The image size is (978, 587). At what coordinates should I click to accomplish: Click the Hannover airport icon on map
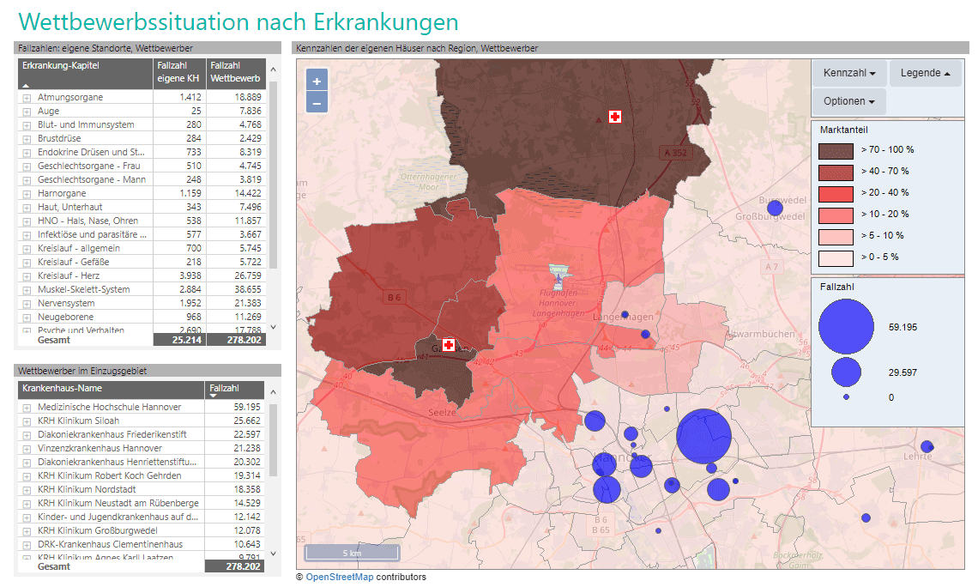(559, 275)
